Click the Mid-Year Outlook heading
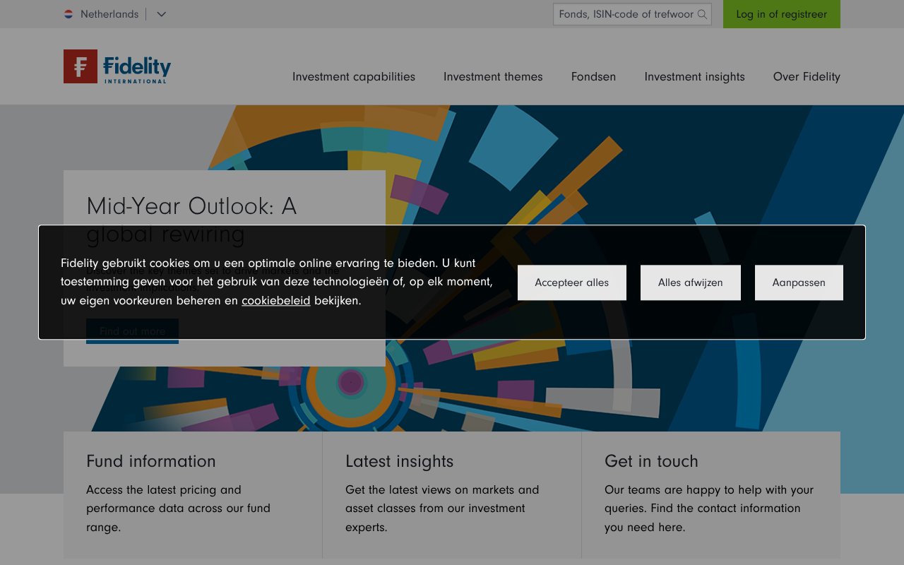904x565 pixels. coord(191,206)
